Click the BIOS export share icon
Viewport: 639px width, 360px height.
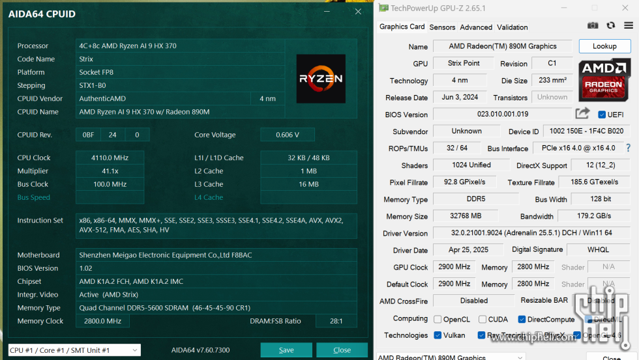(x=583, y=113)
